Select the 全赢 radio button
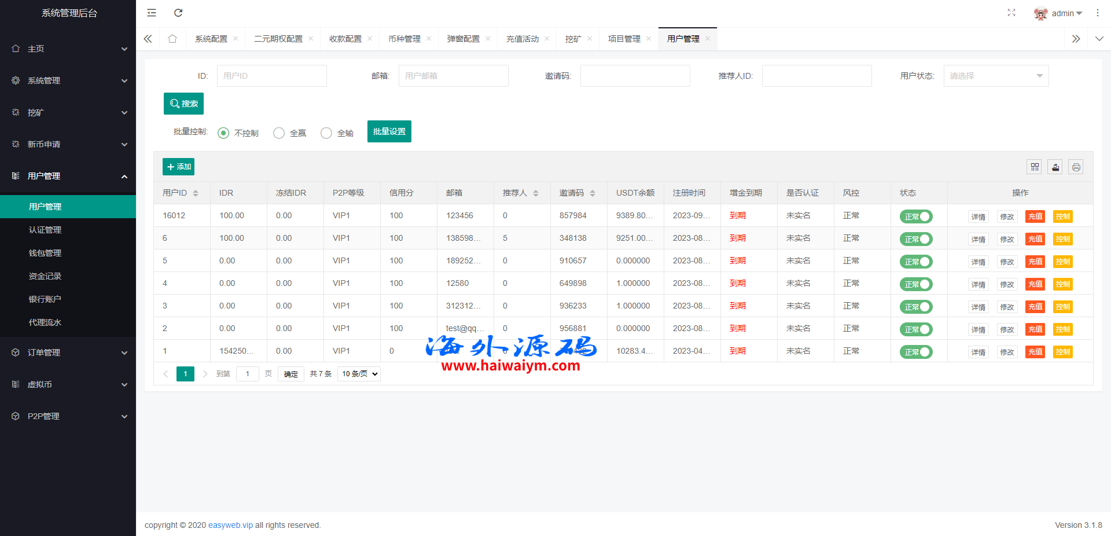1111x536 pixels. (x=279, y=133)
